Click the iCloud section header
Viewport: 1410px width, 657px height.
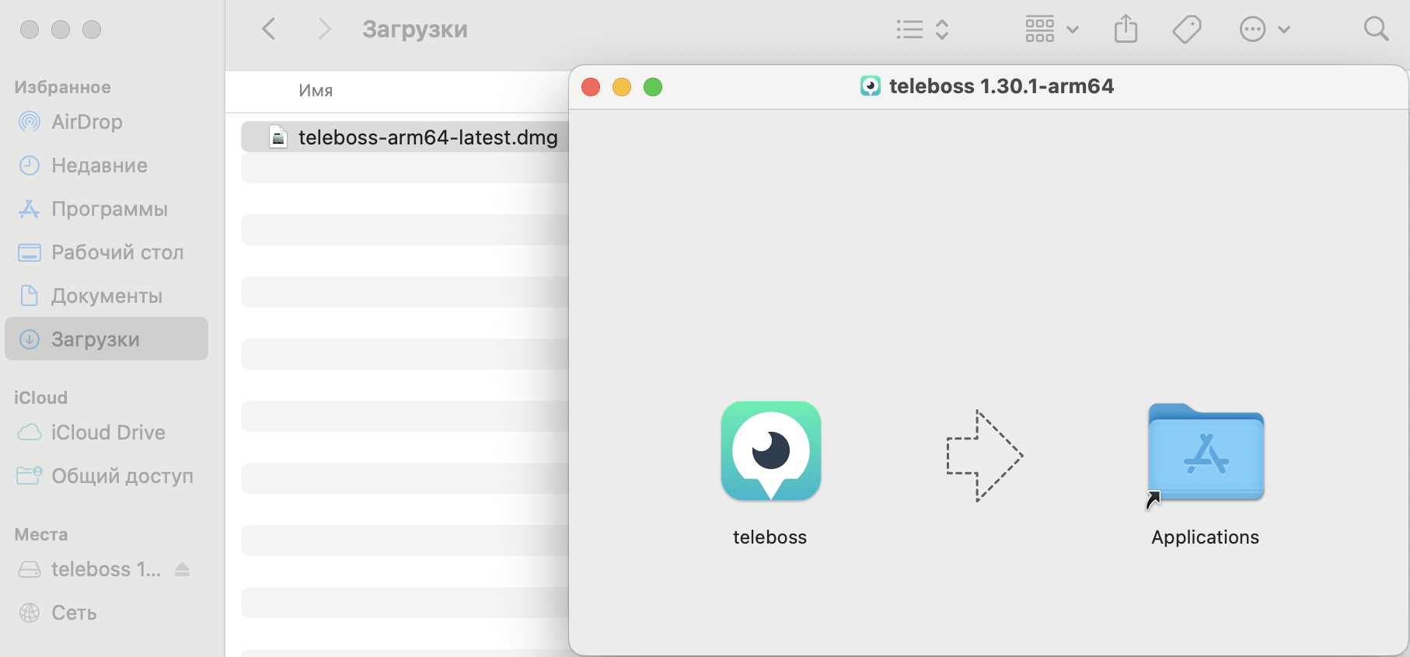40,398
